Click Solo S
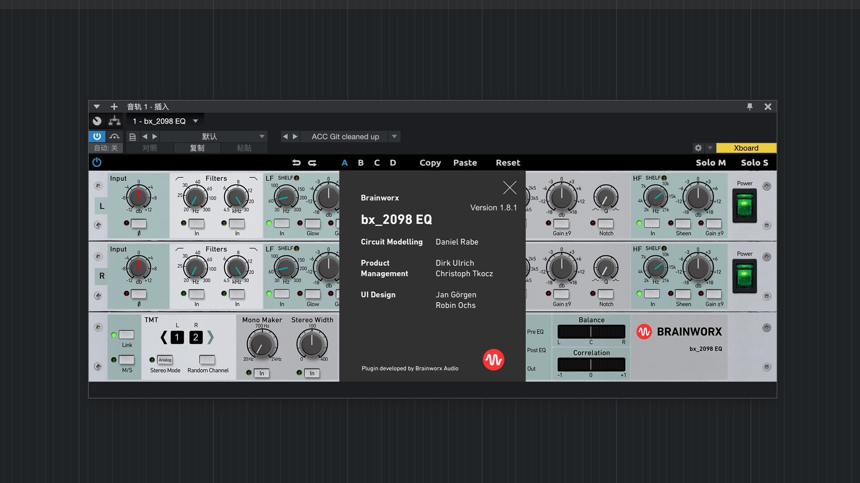 pos(754,163)
